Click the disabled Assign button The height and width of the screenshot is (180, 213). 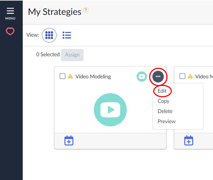tap(72, 55)
